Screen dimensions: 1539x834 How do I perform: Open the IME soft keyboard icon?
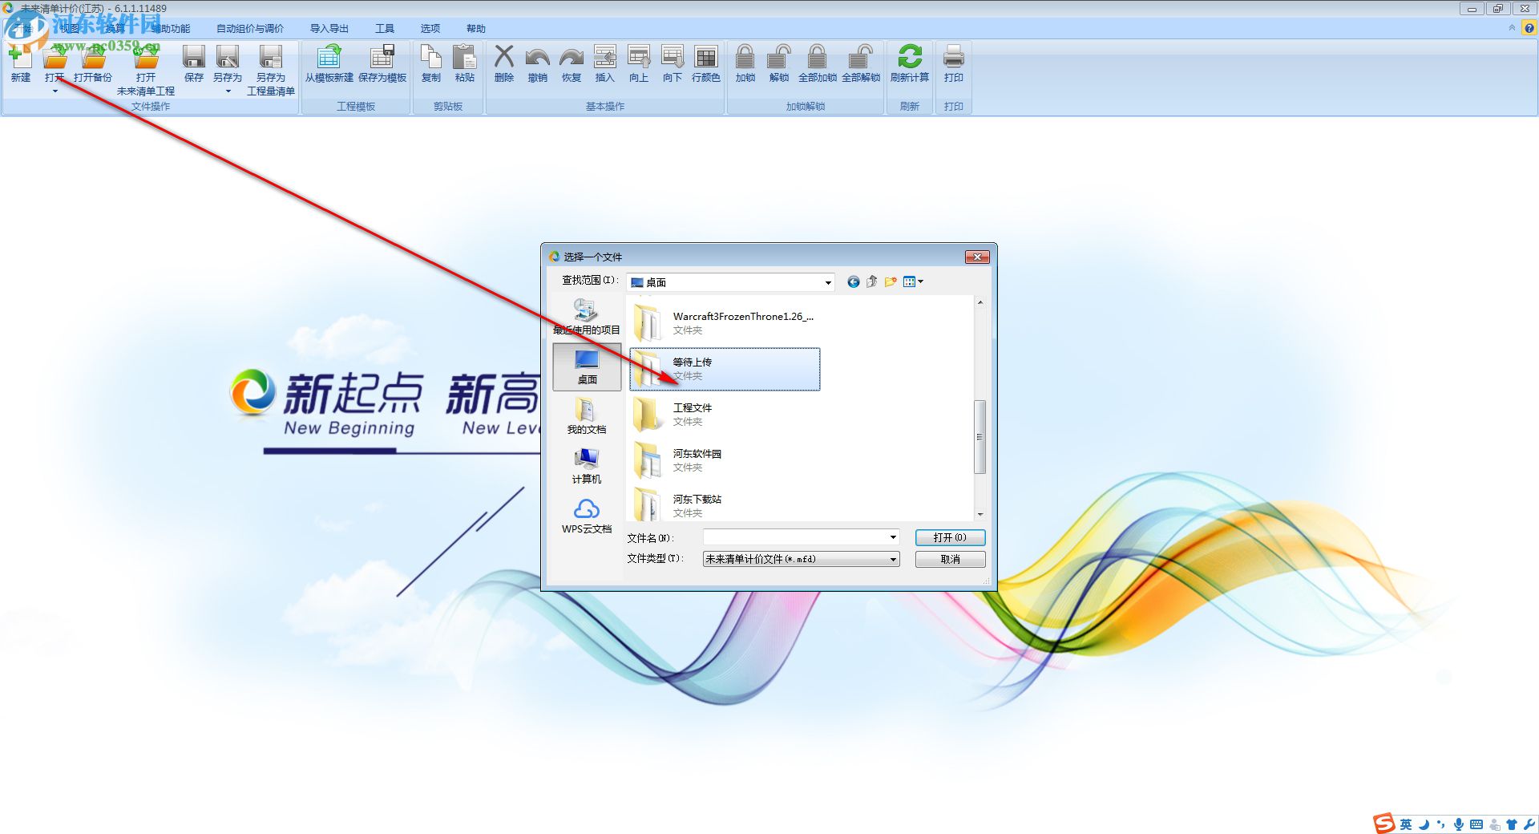point(1476,824)
